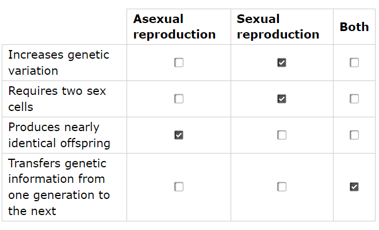Uncheck Asexual for Produces nearly identical offspring
This screenshot has height=230, width=379.
[x=179, y=135]
